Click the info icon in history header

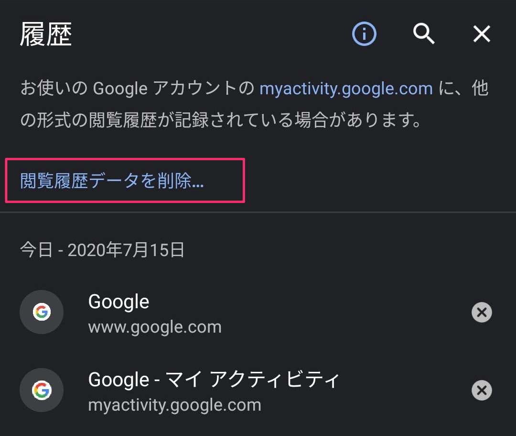pyautogui.click(x=364, y=34)
